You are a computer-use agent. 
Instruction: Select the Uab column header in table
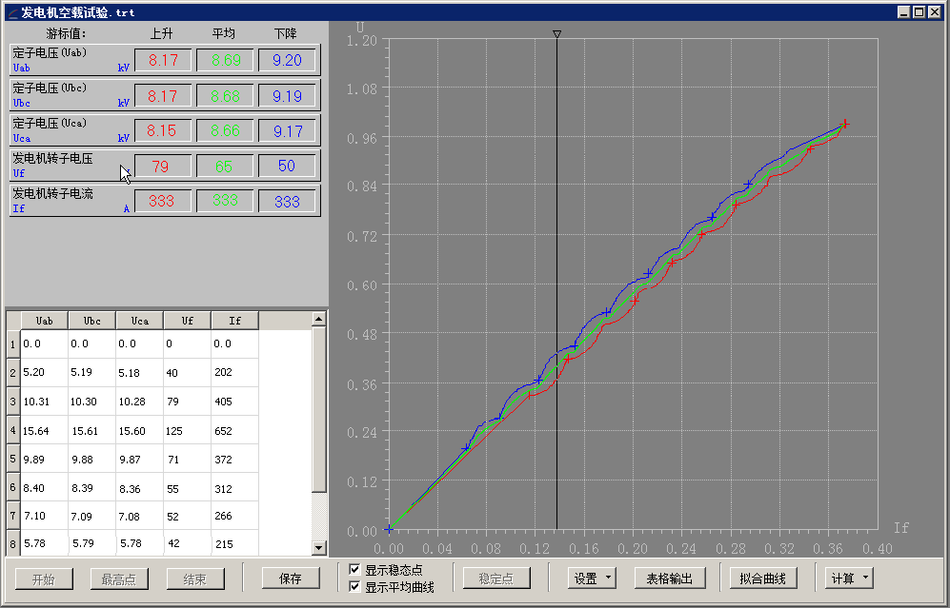pos(44,321)
